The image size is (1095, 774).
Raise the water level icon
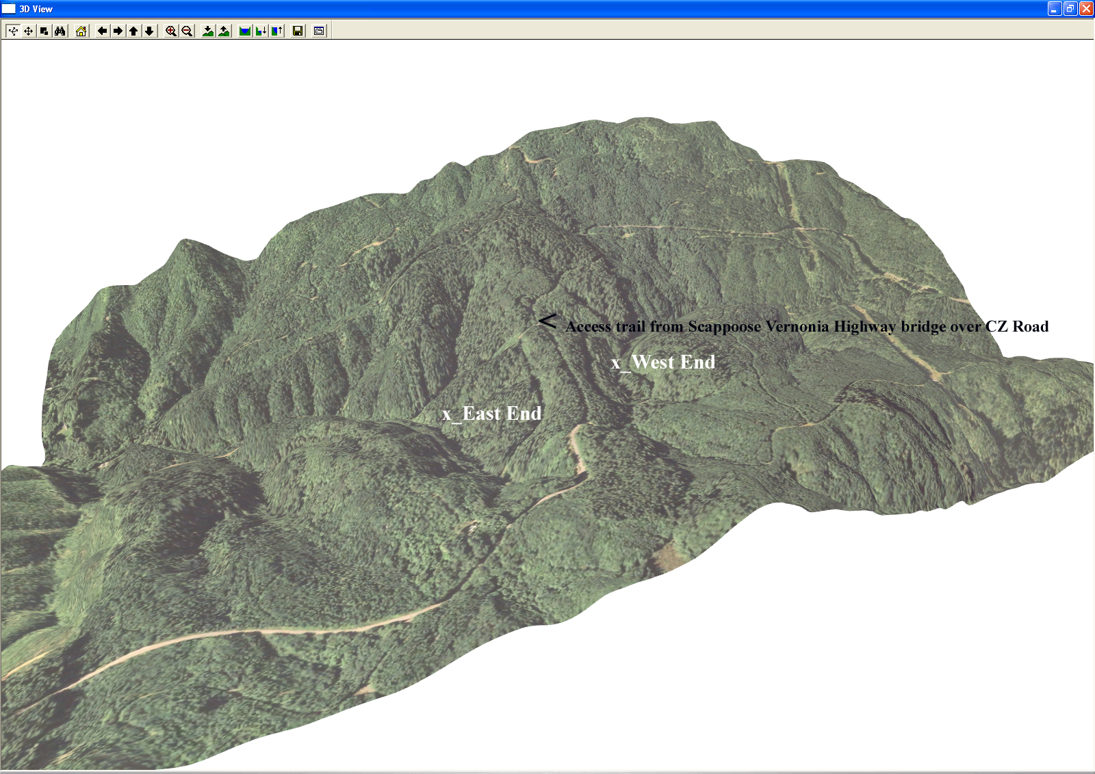pyautogui.click(x=276, y=31)
